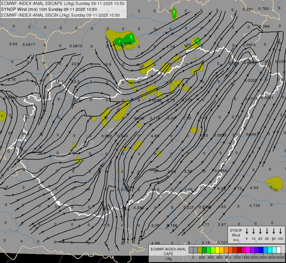Pick the dark red CAPE legend swatch
Screen dimensions: 286x263
(x=239, y=250)
